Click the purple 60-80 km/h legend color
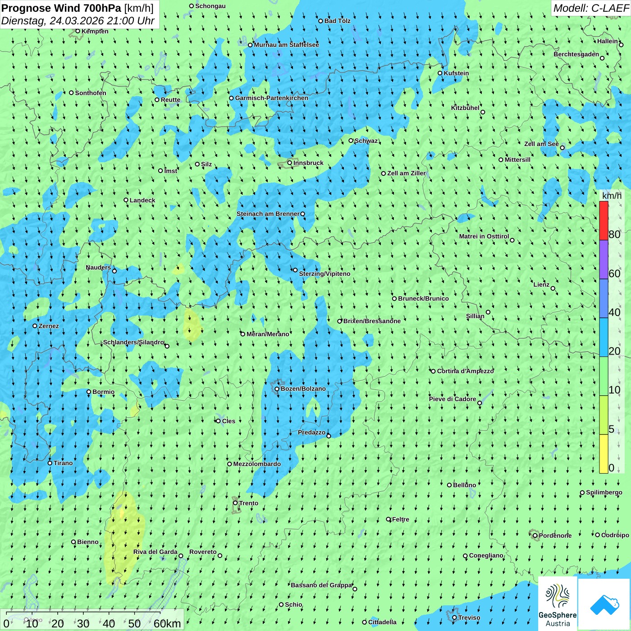The image size is (631, 631). (x=604, y=260)
